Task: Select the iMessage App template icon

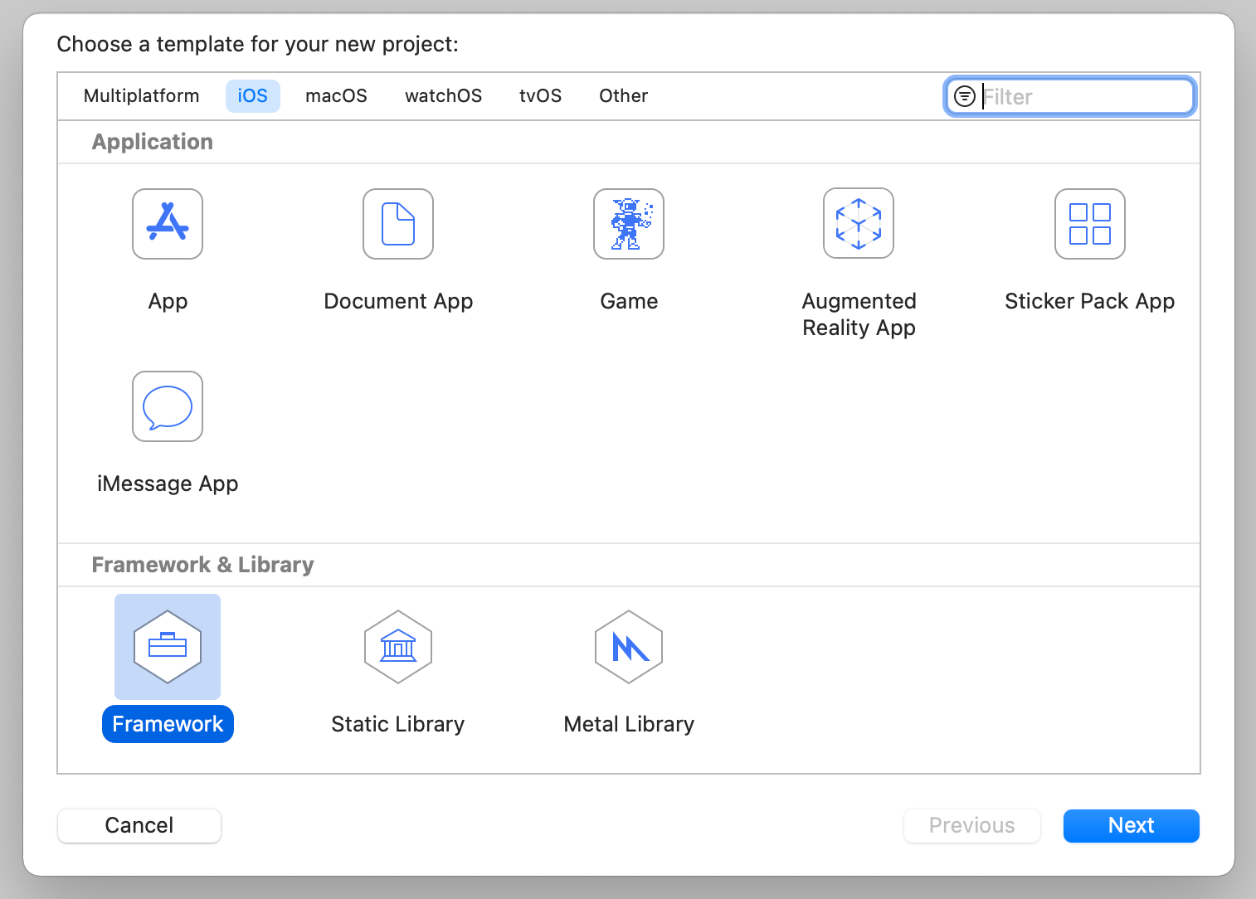Action: pyautogui.click(x=168, y=406)
